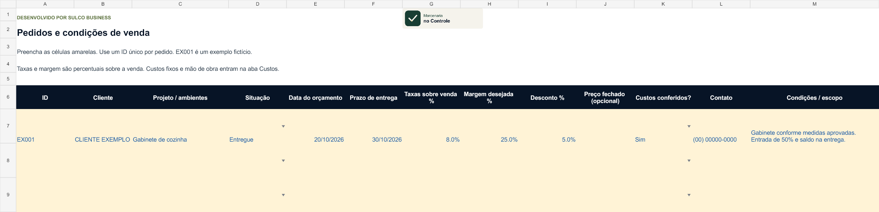Click the EX001 ID cell
The image size is (879, 212).
[x=45, y=126]
